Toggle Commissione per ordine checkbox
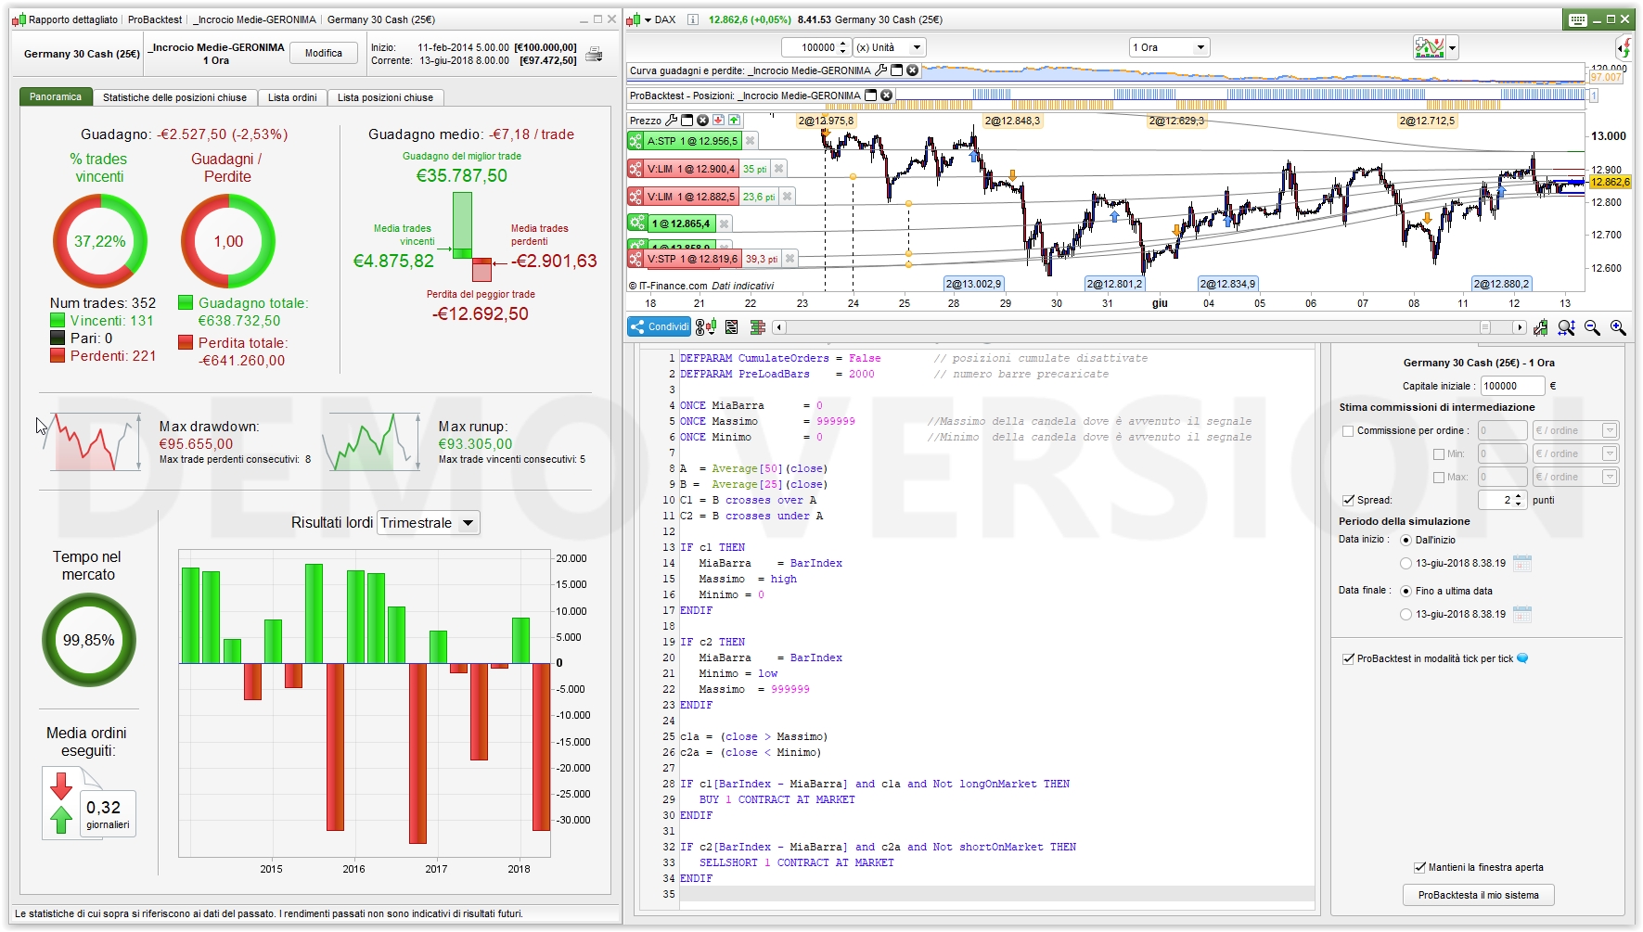Image resolution: width=1643 pixels, height=932 pixels. [1348, 430]
